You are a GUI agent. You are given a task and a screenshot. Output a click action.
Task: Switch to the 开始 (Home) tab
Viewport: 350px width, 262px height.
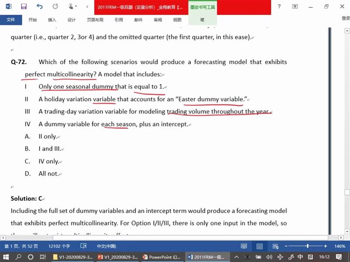(x=32, y=20)
